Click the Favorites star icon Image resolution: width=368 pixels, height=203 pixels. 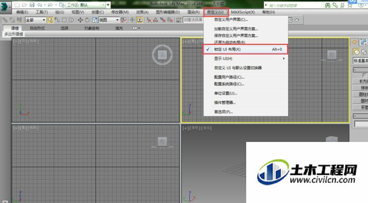350,5
